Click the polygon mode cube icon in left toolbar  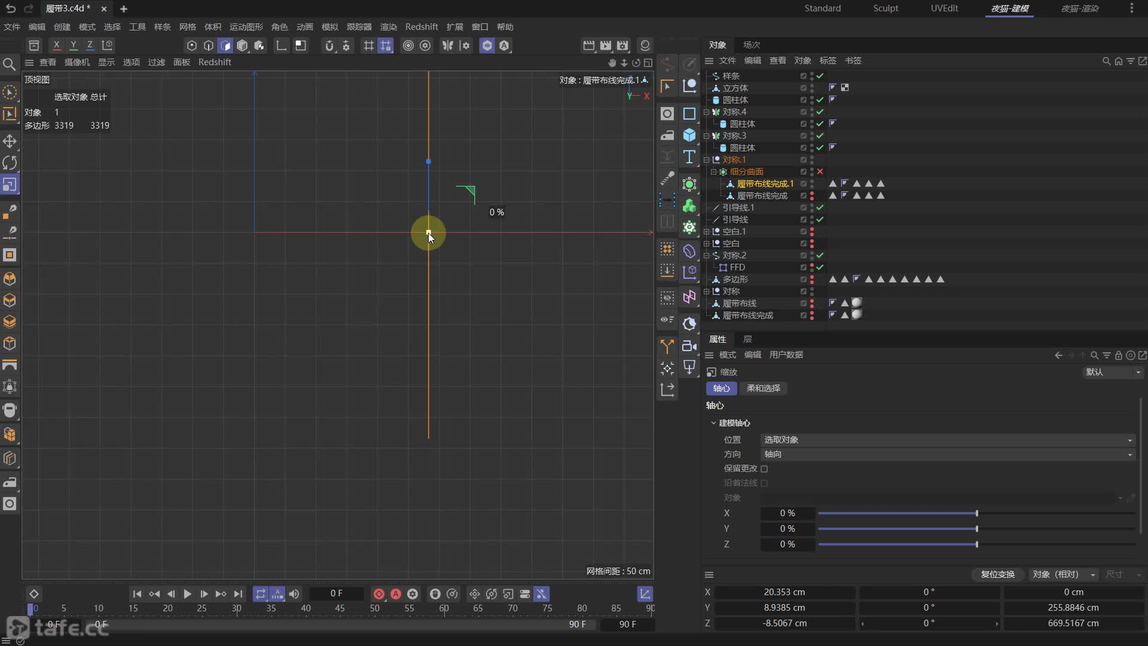[10, 279]
